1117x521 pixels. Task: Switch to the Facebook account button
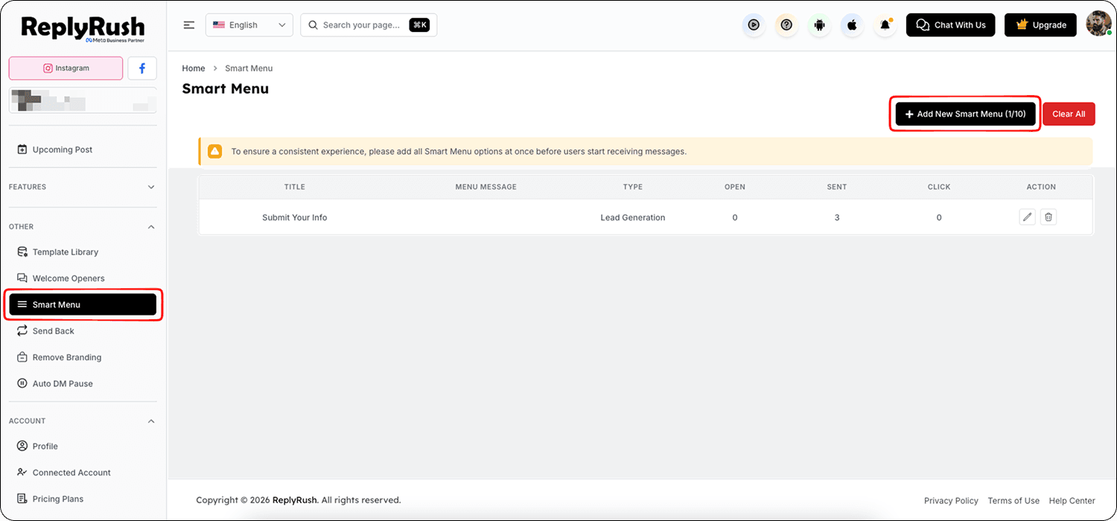click(142, 68)
